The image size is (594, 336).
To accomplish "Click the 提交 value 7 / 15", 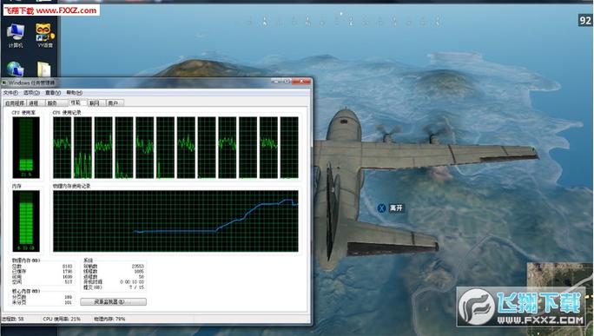I will (x=136, y=287).
